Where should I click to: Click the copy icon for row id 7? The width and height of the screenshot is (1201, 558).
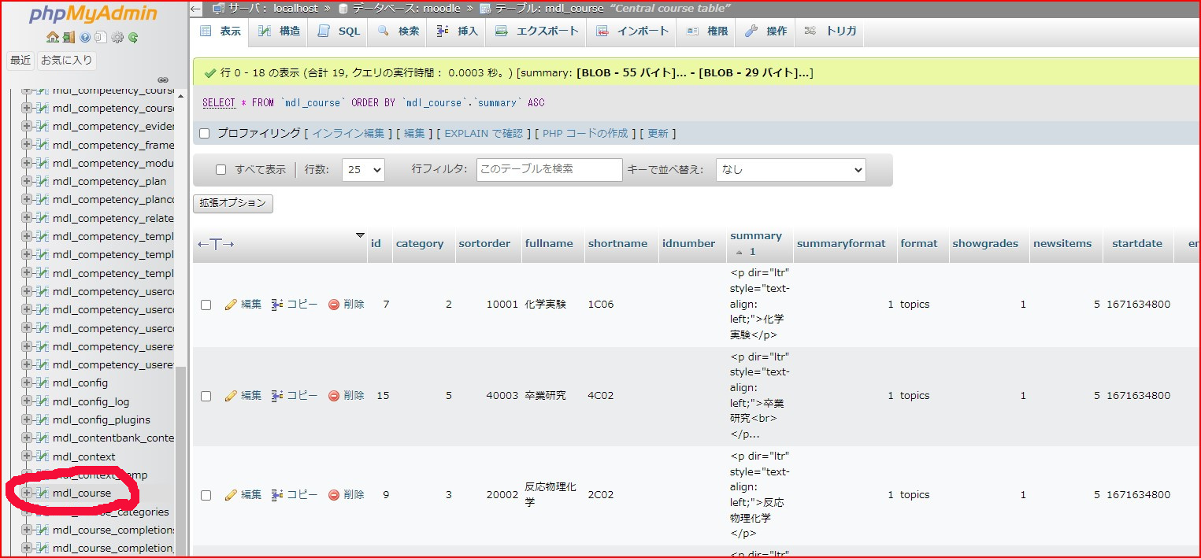tap(277, 305)
